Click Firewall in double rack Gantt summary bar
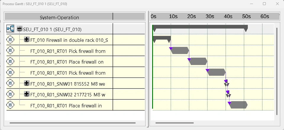Screen dimensions: 284x130 tap(162, 38)
